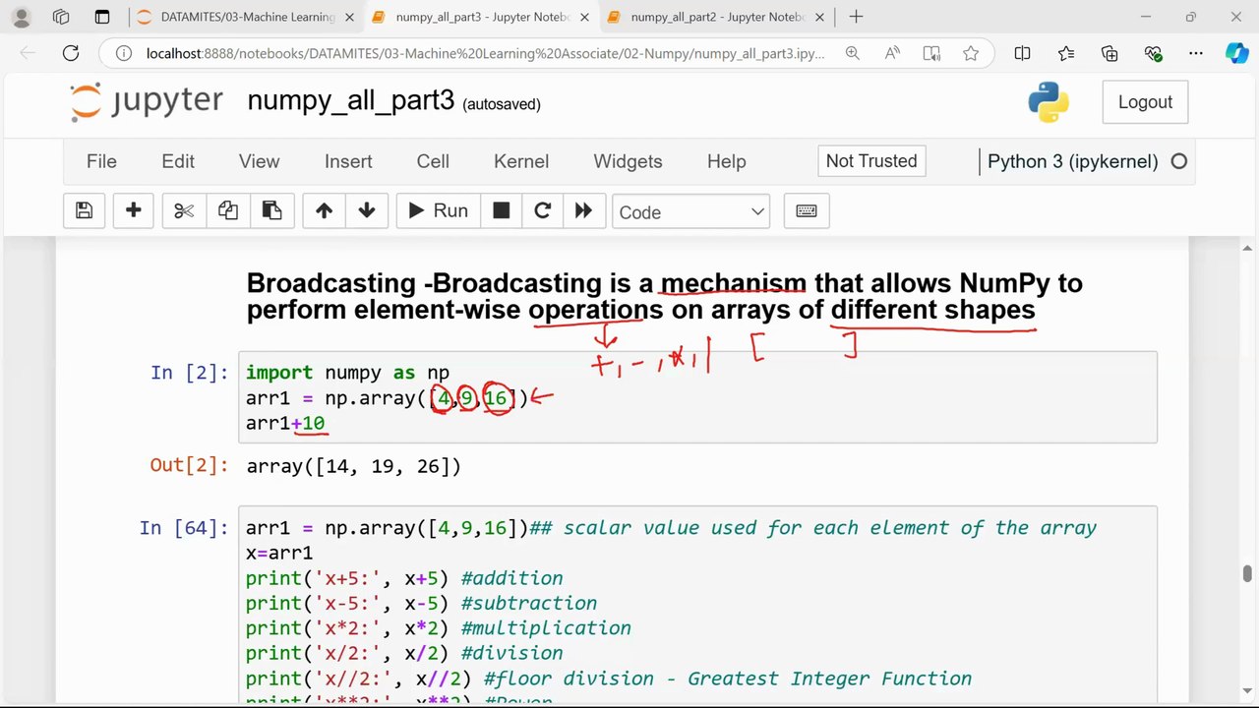Open the command palette keyboard icon
The width and height of the screenshot is (1259, 708).
click(807, 210)
